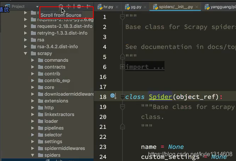Click the folder icon next to http

[41, 107]
